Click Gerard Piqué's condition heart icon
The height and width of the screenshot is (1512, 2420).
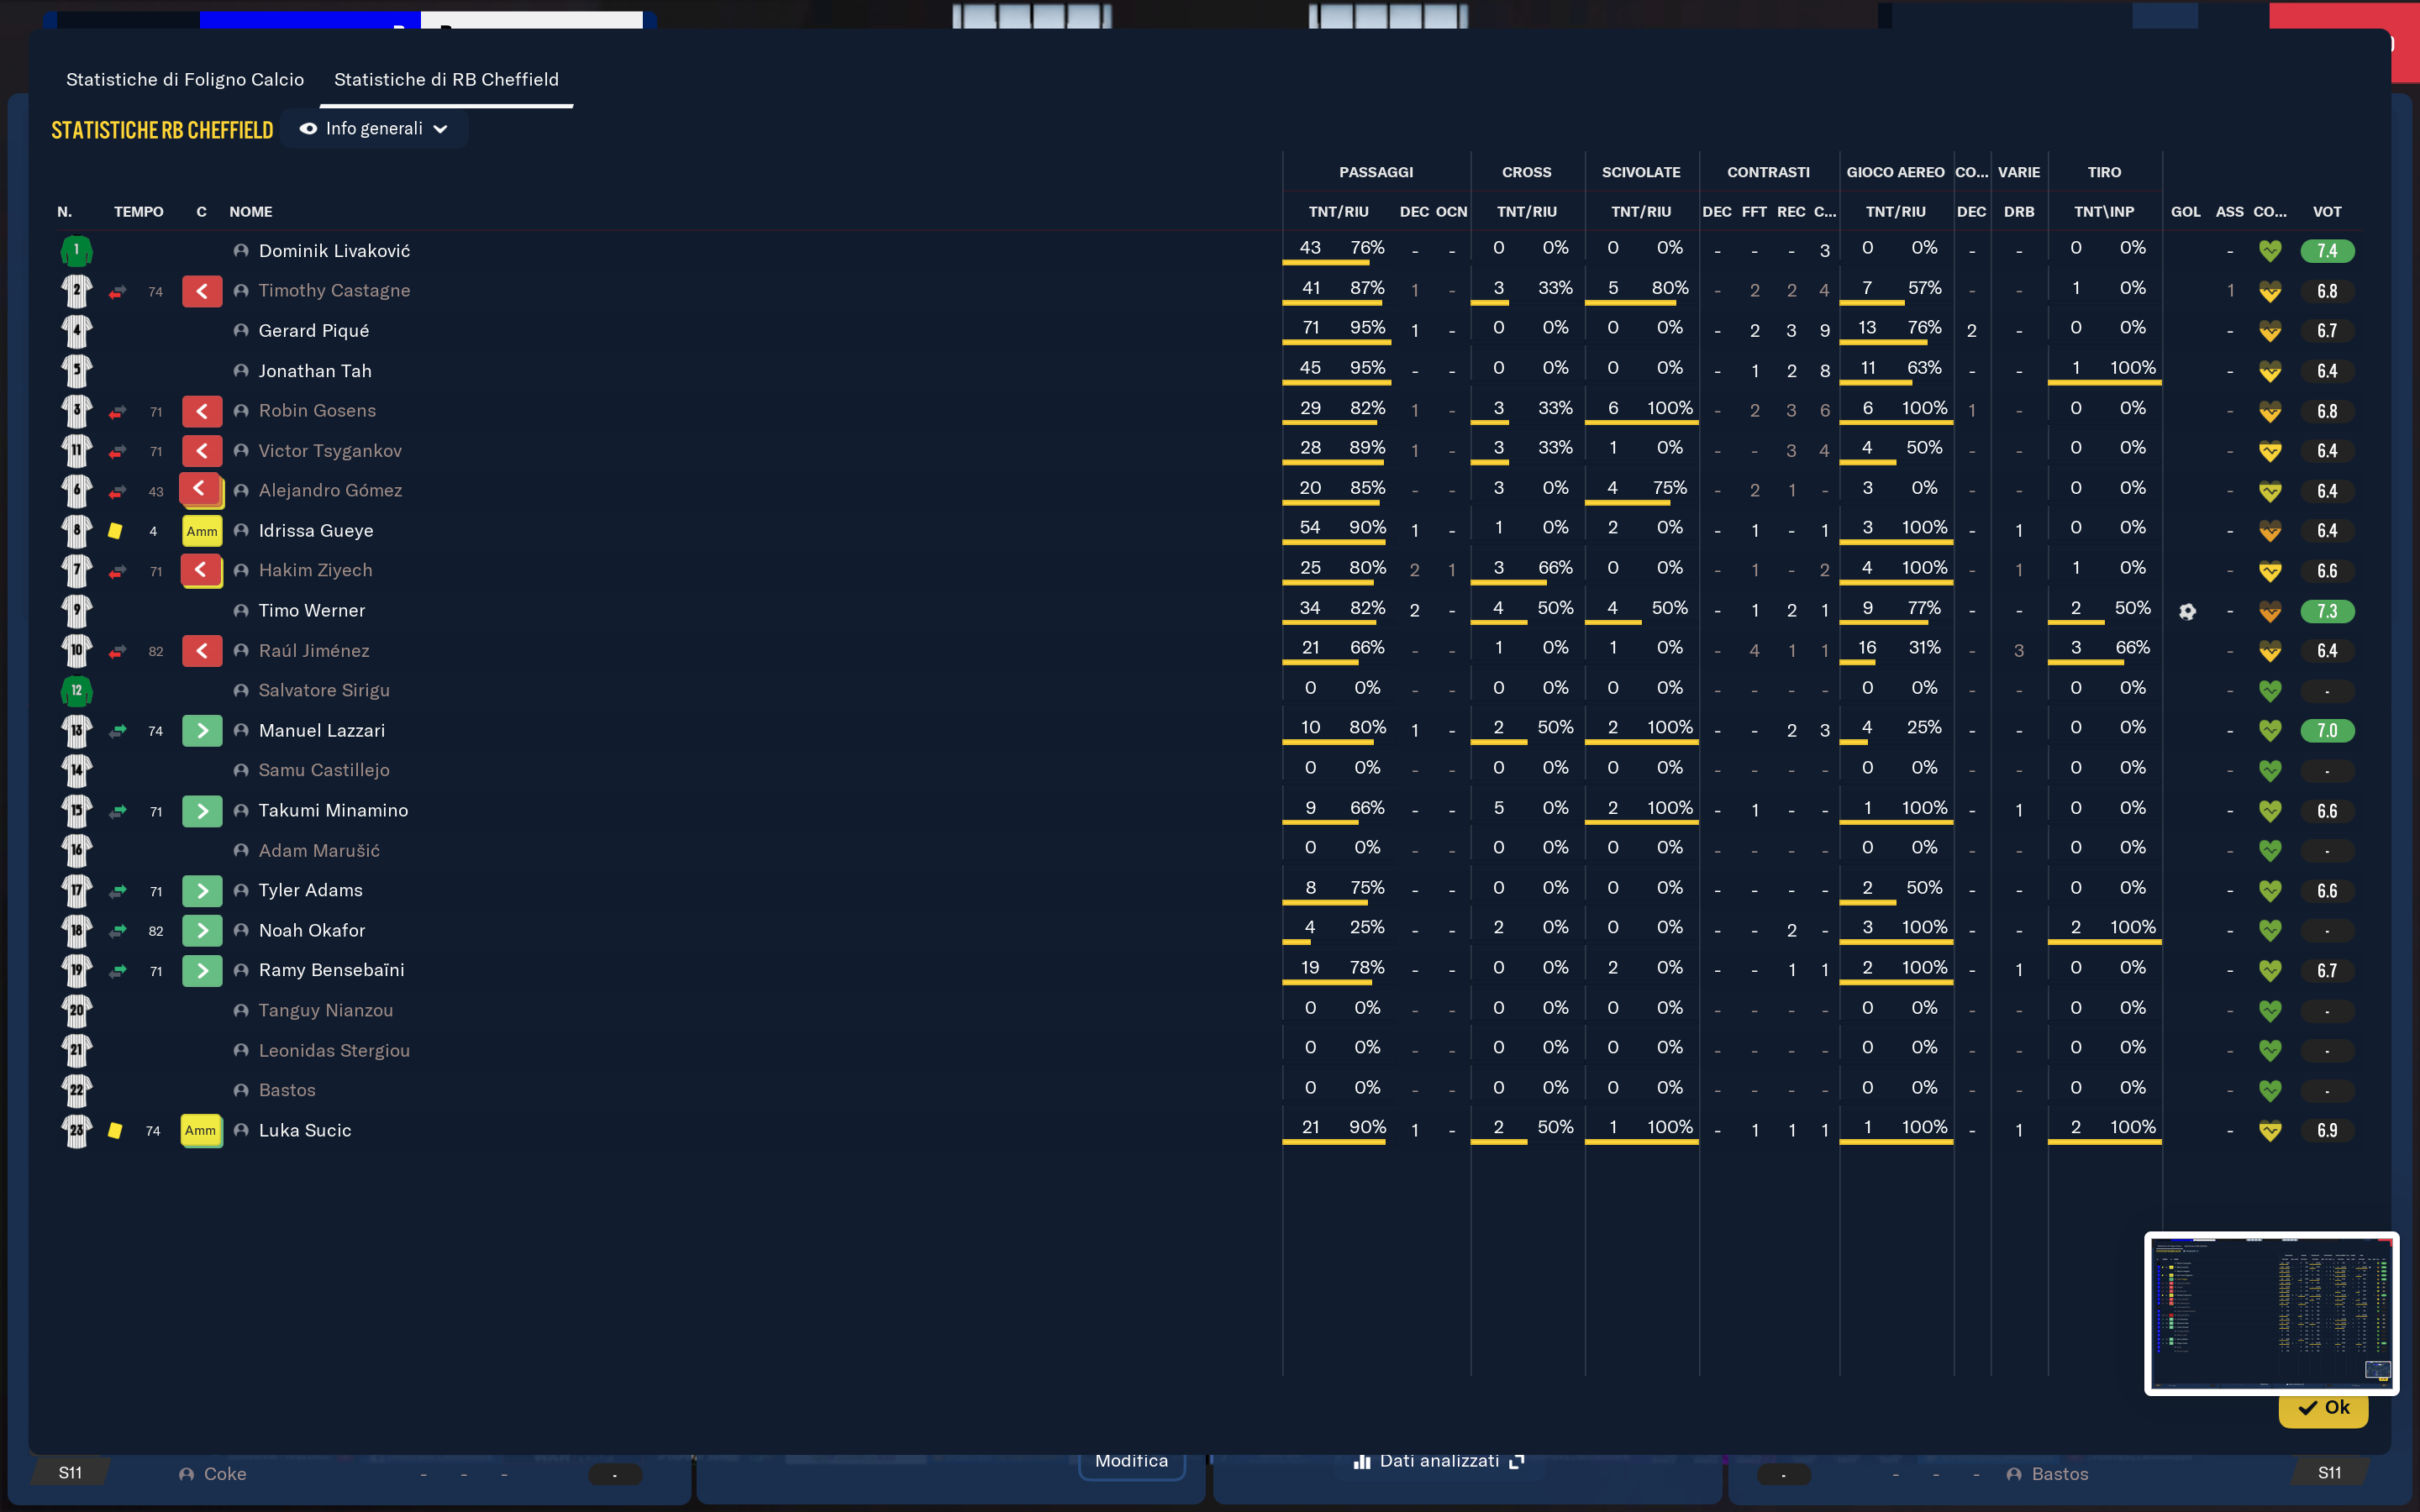pyautogui.click(x=2269, y=331)
